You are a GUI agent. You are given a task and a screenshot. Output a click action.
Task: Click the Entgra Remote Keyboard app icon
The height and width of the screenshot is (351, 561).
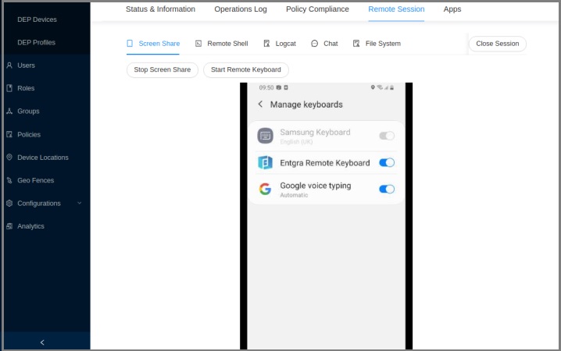point(265,163)
